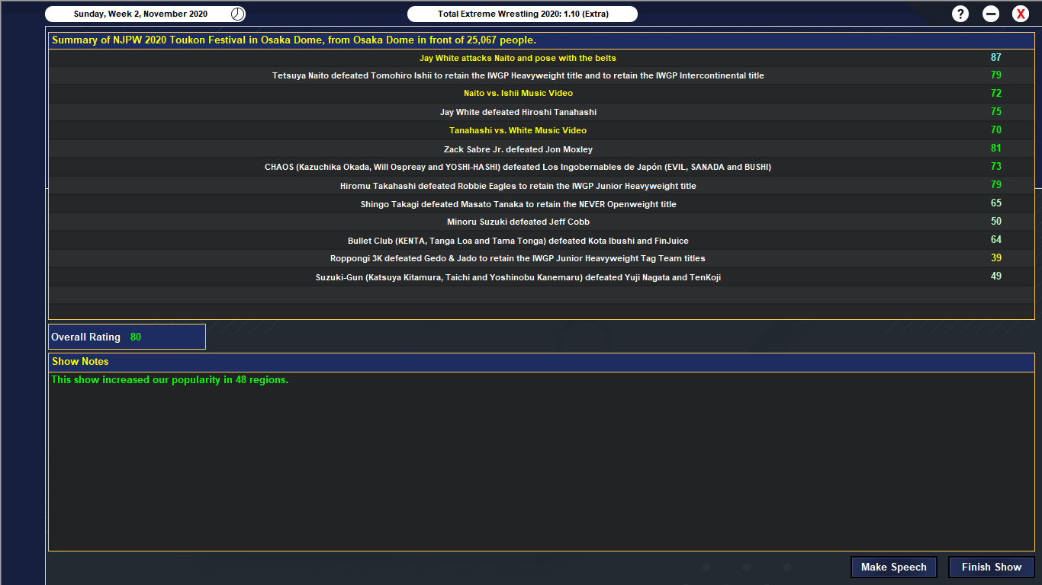1042x585 pixels.
Task: Click the Overall Rating value of 80
Action: pyautogui.click(x=136, y=337)
